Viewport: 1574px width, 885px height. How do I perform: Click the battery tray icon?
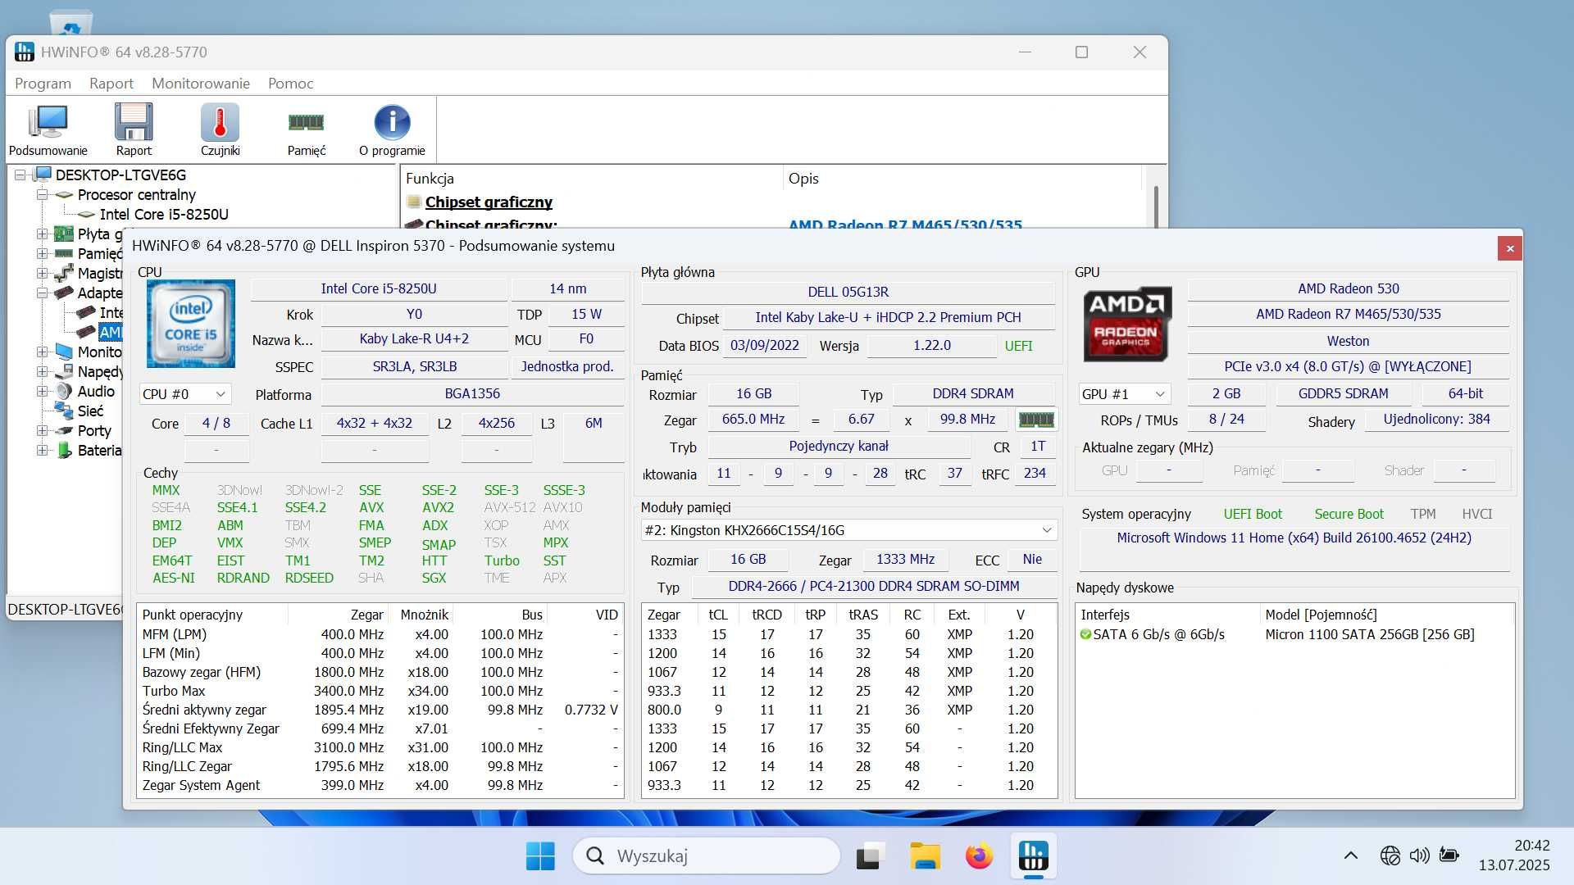(1449, 856)
